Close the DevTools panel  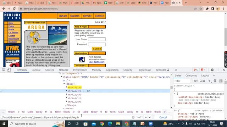coord(224,70)
